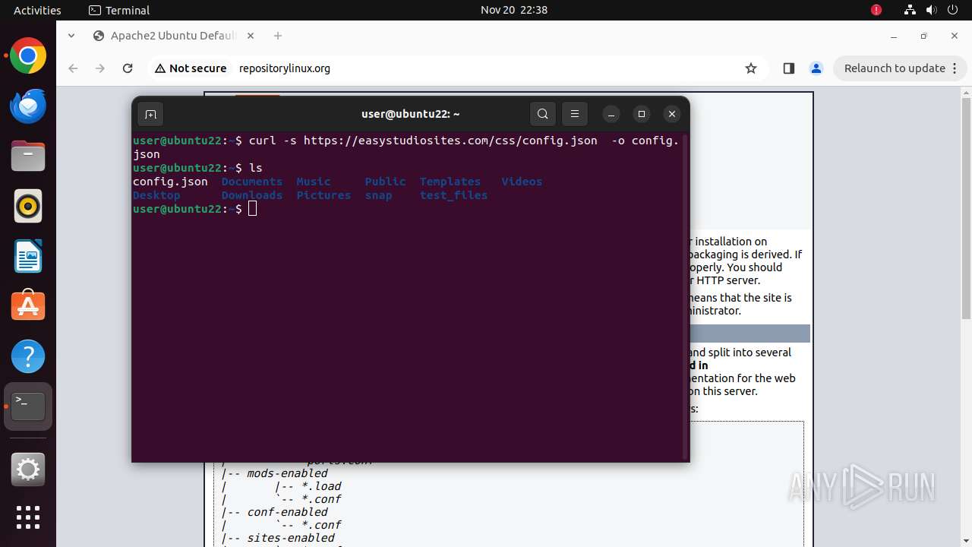Click the snap folder name in terminal
Viewport: 972px width, 547px height.
(x=378, y=195)
